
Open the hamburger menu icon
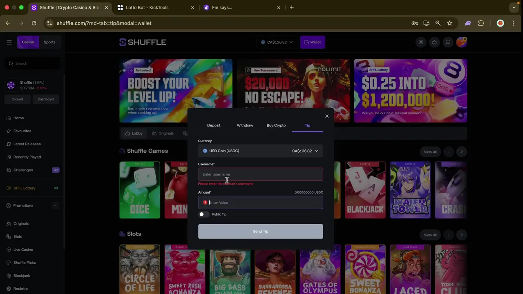coord(9,42)
